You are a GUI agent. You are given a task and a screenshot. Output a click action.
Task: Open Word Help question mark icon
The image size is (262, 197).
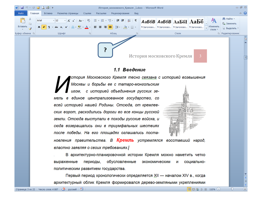pyautogui.click(x=245, y=13)
